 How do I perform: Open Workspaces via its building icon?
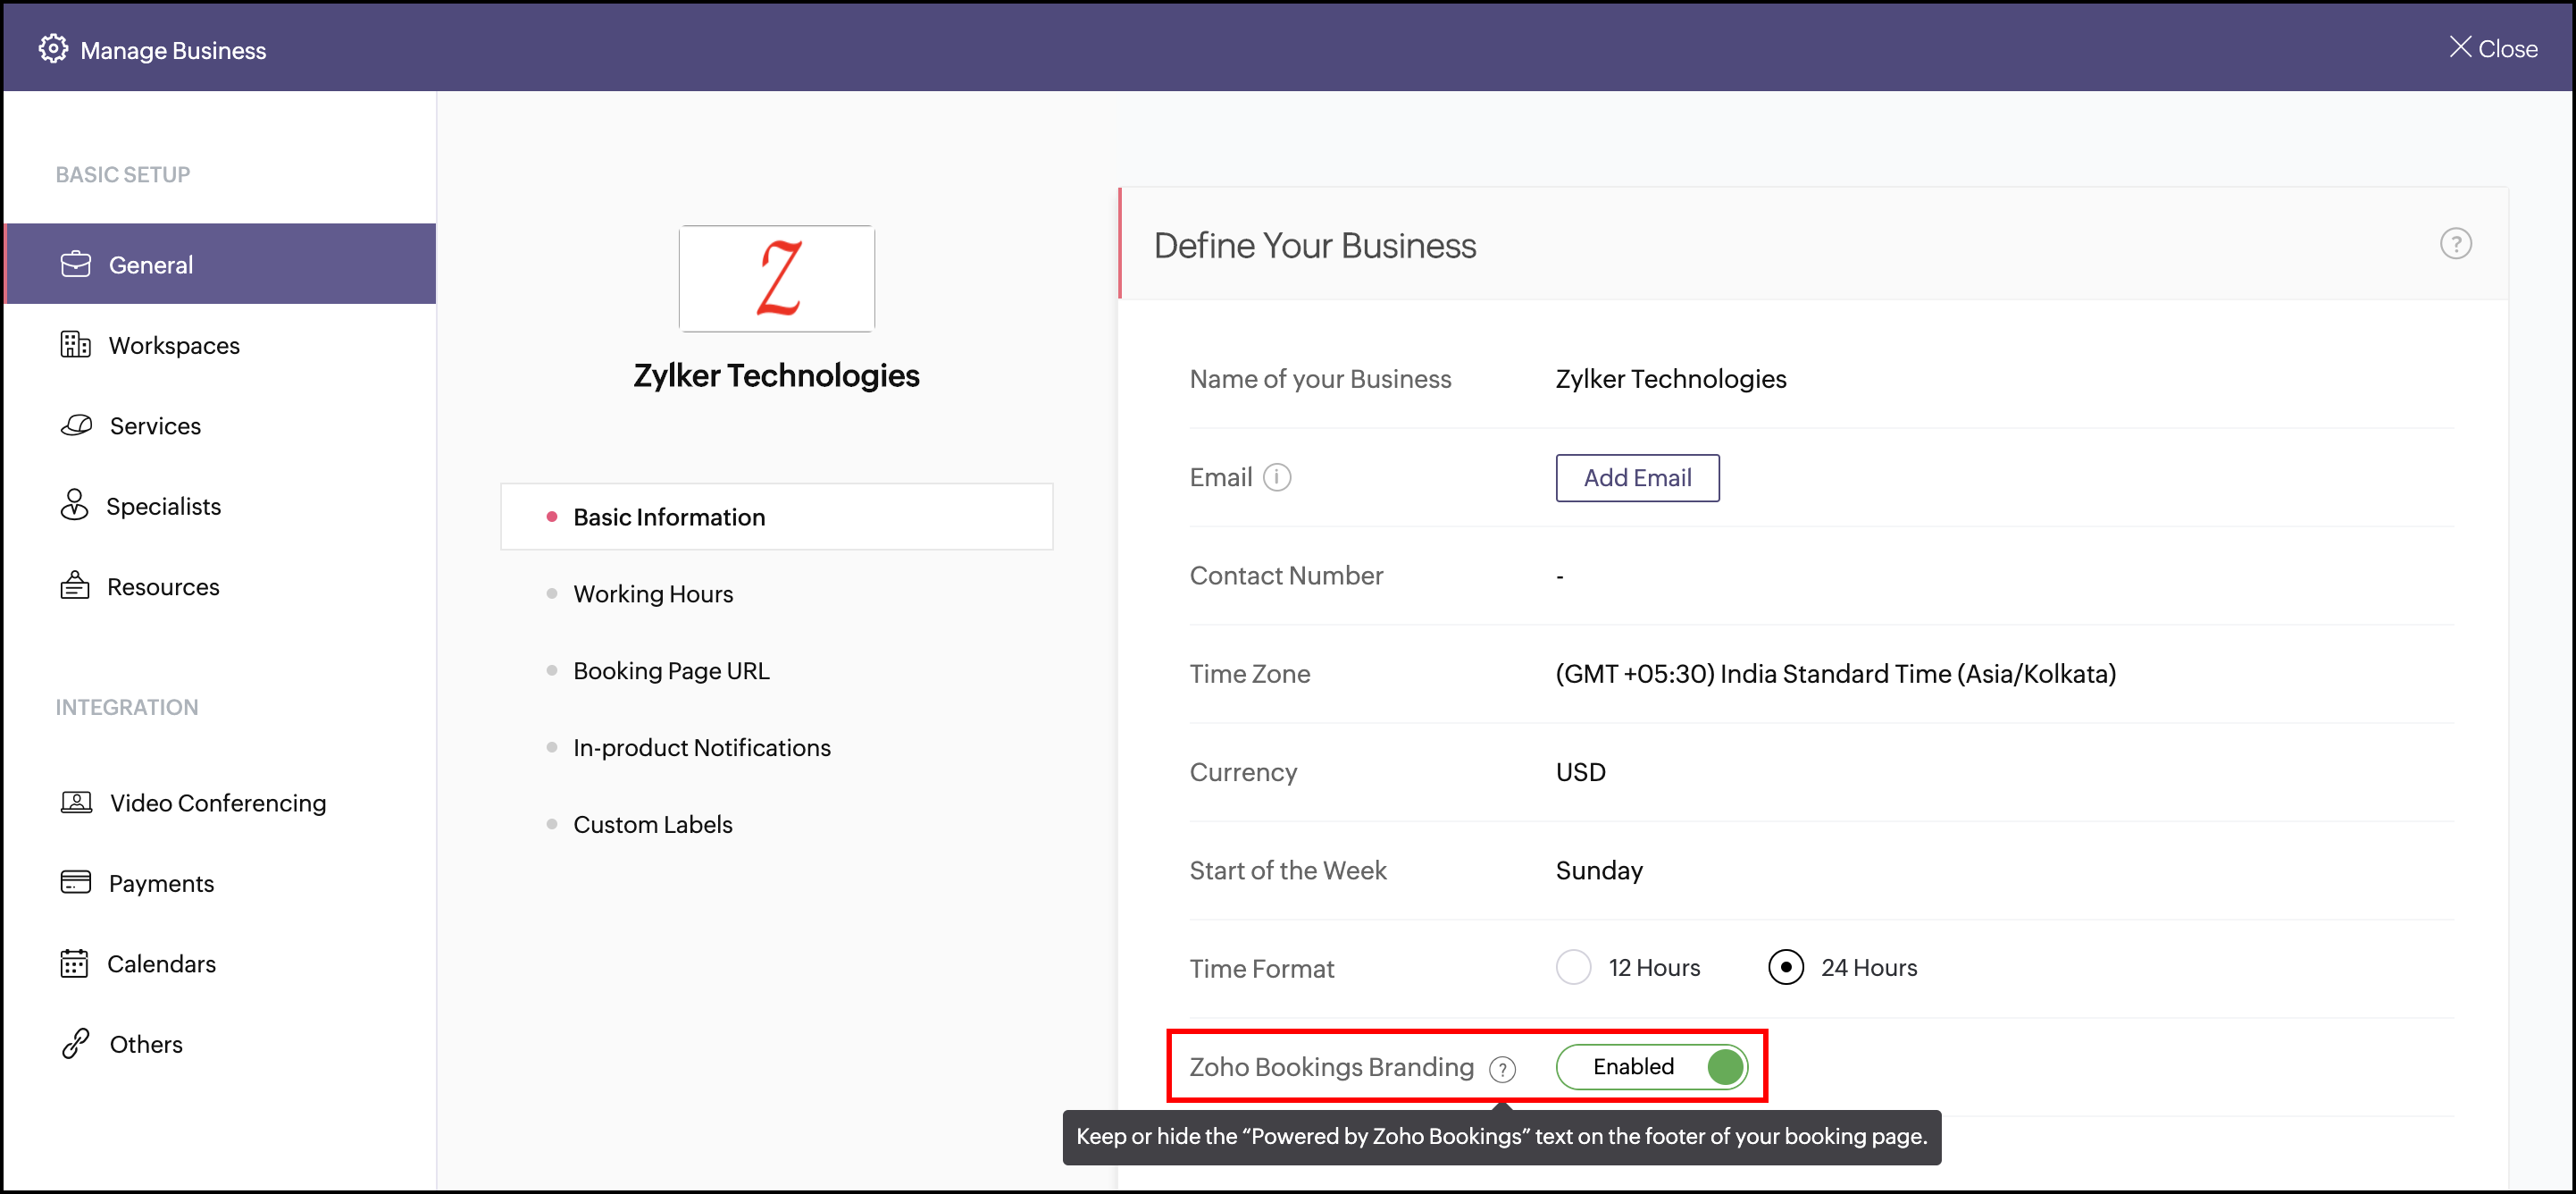pos(75,345)
